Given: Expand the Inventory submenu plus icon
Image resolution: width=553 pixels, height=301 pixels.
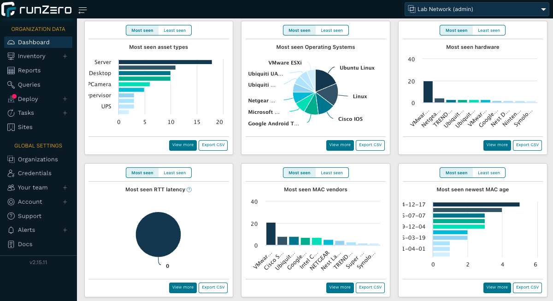Looking at the screenshot, I should pos(65,56).
